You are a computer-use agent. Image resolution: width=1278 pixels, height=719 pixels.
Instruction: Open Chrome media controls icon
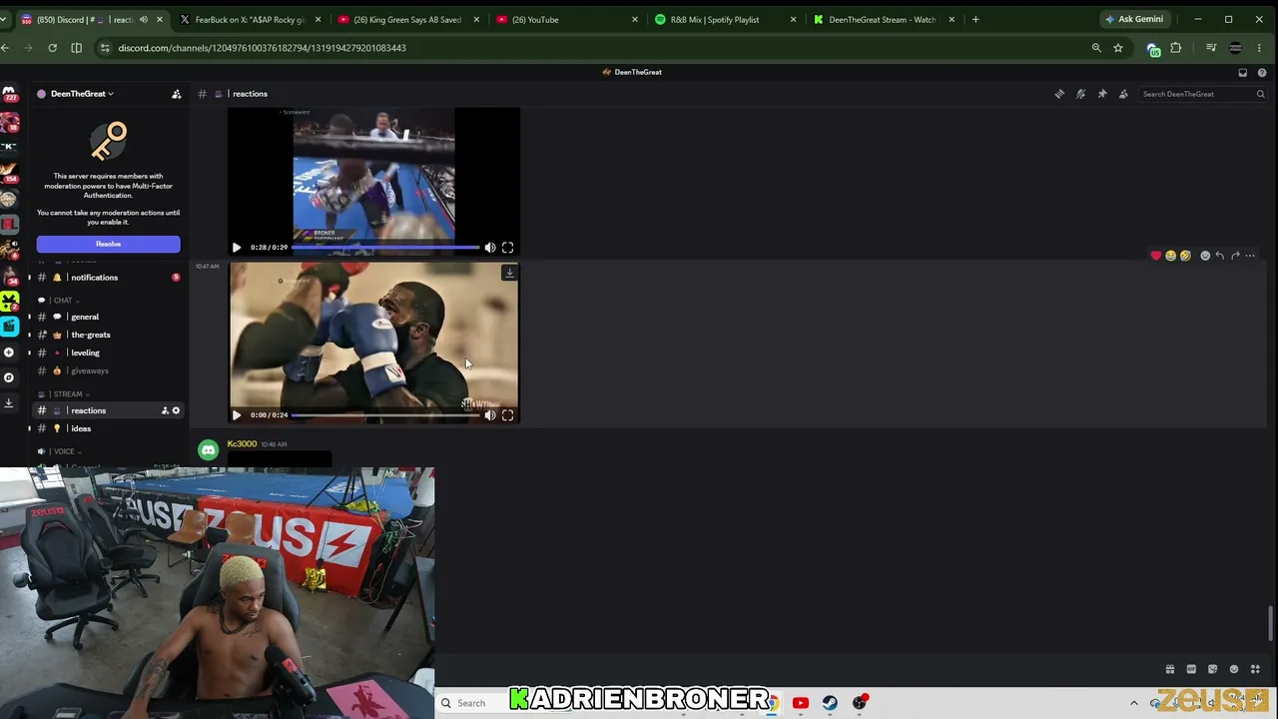pyautogui.click(x=1211, y=48)
